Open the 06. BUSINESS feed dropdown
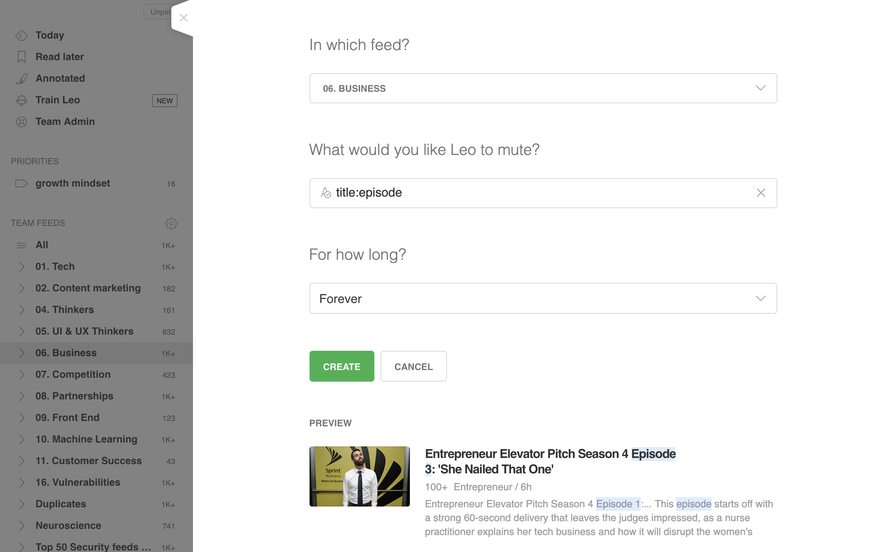 pos(543,88)
